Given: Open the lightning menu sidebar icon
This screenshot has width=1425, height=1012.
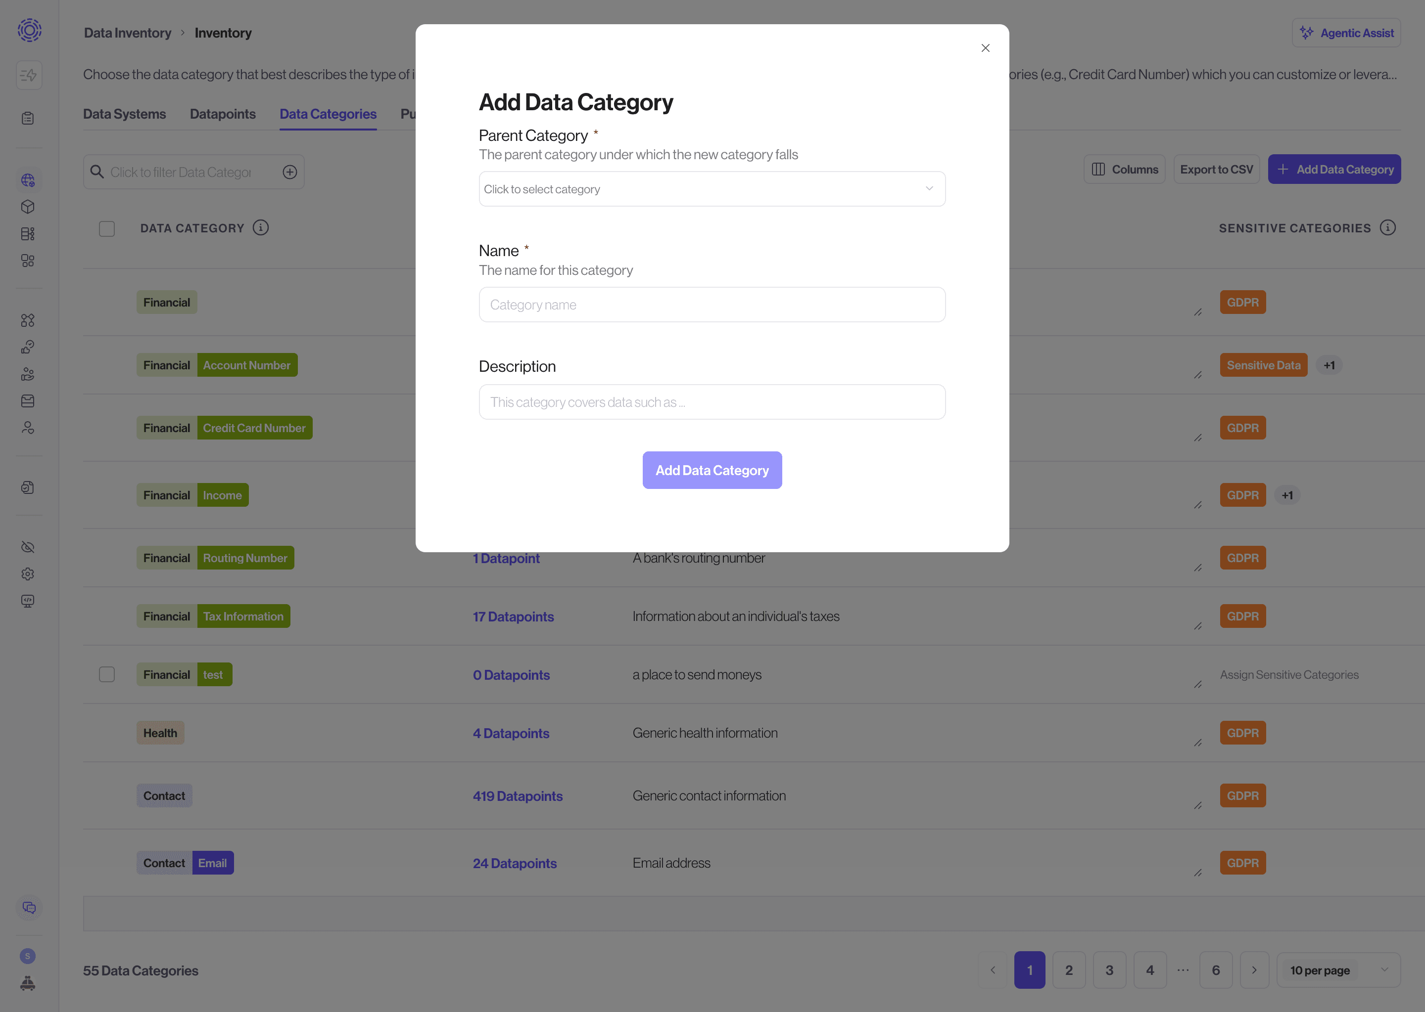Looking at the screenshot, I should click(x=29, y=76).
